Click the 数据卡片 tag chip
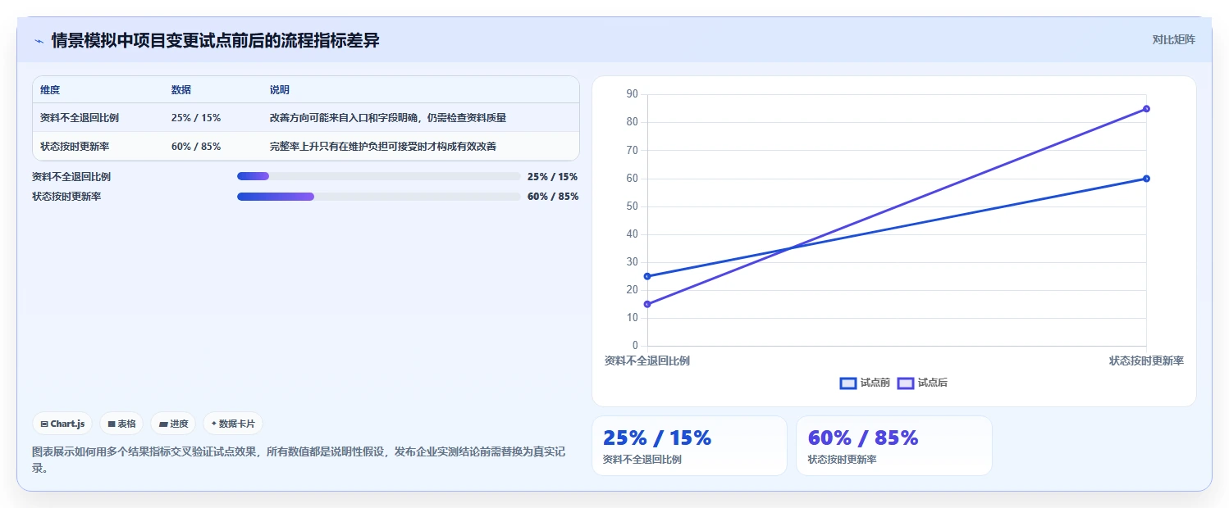Viewport: 1229px width, 508px height. [x=233, y=424]
